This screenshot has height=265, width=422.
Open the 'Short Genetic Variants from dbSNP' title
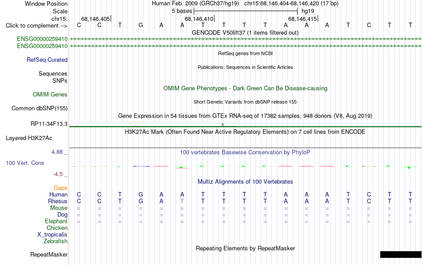(x=245, y=102)
